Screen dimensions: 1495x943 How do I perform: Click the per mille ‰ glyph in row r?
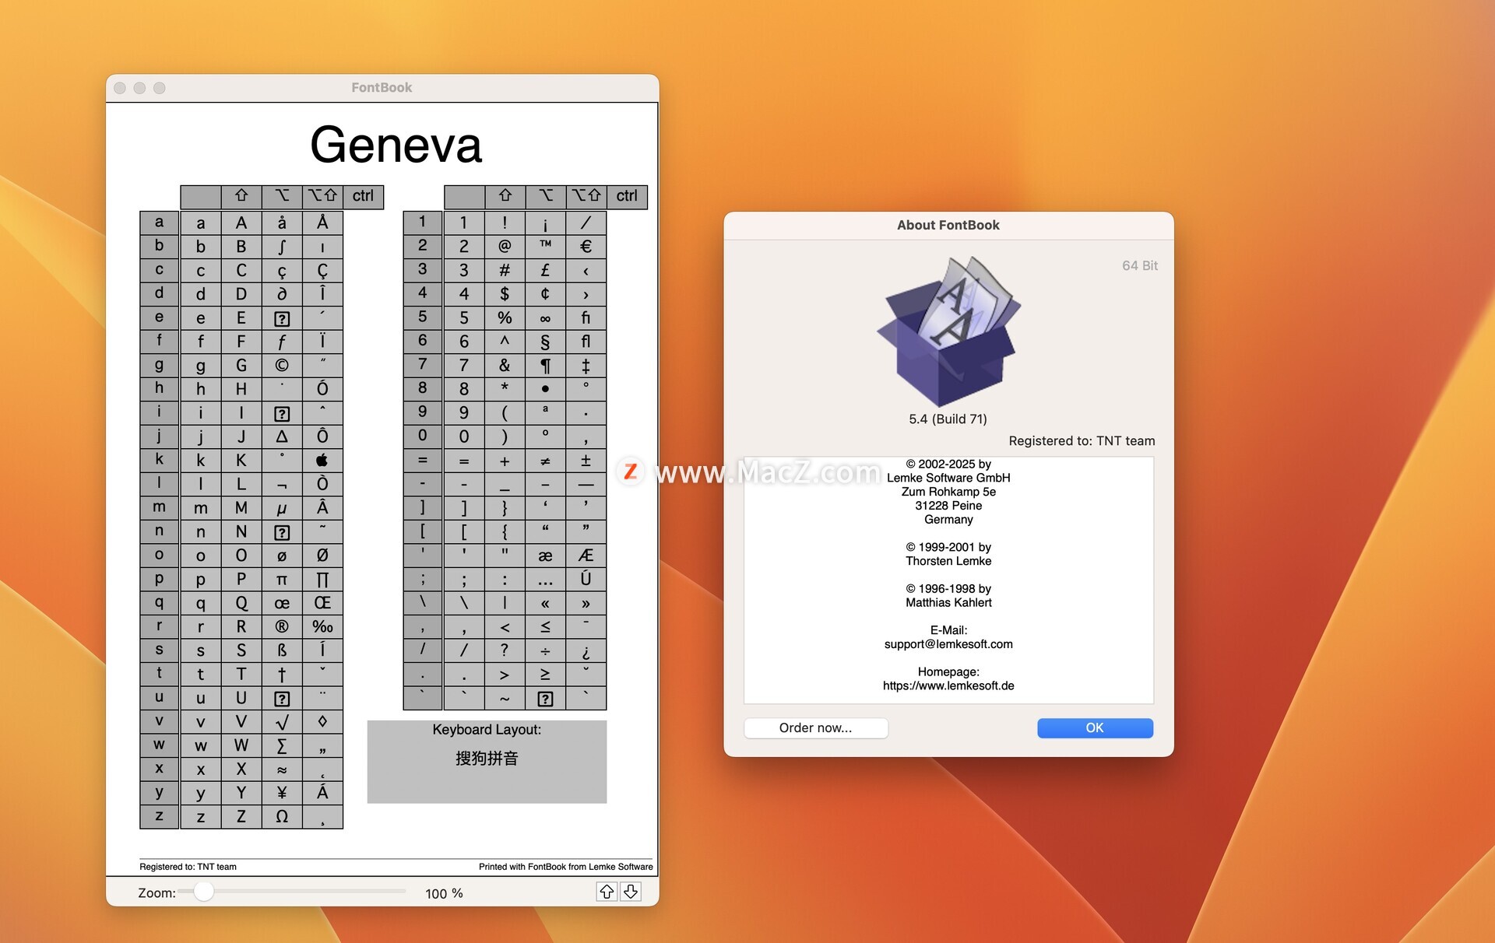[x=322, y=626]
